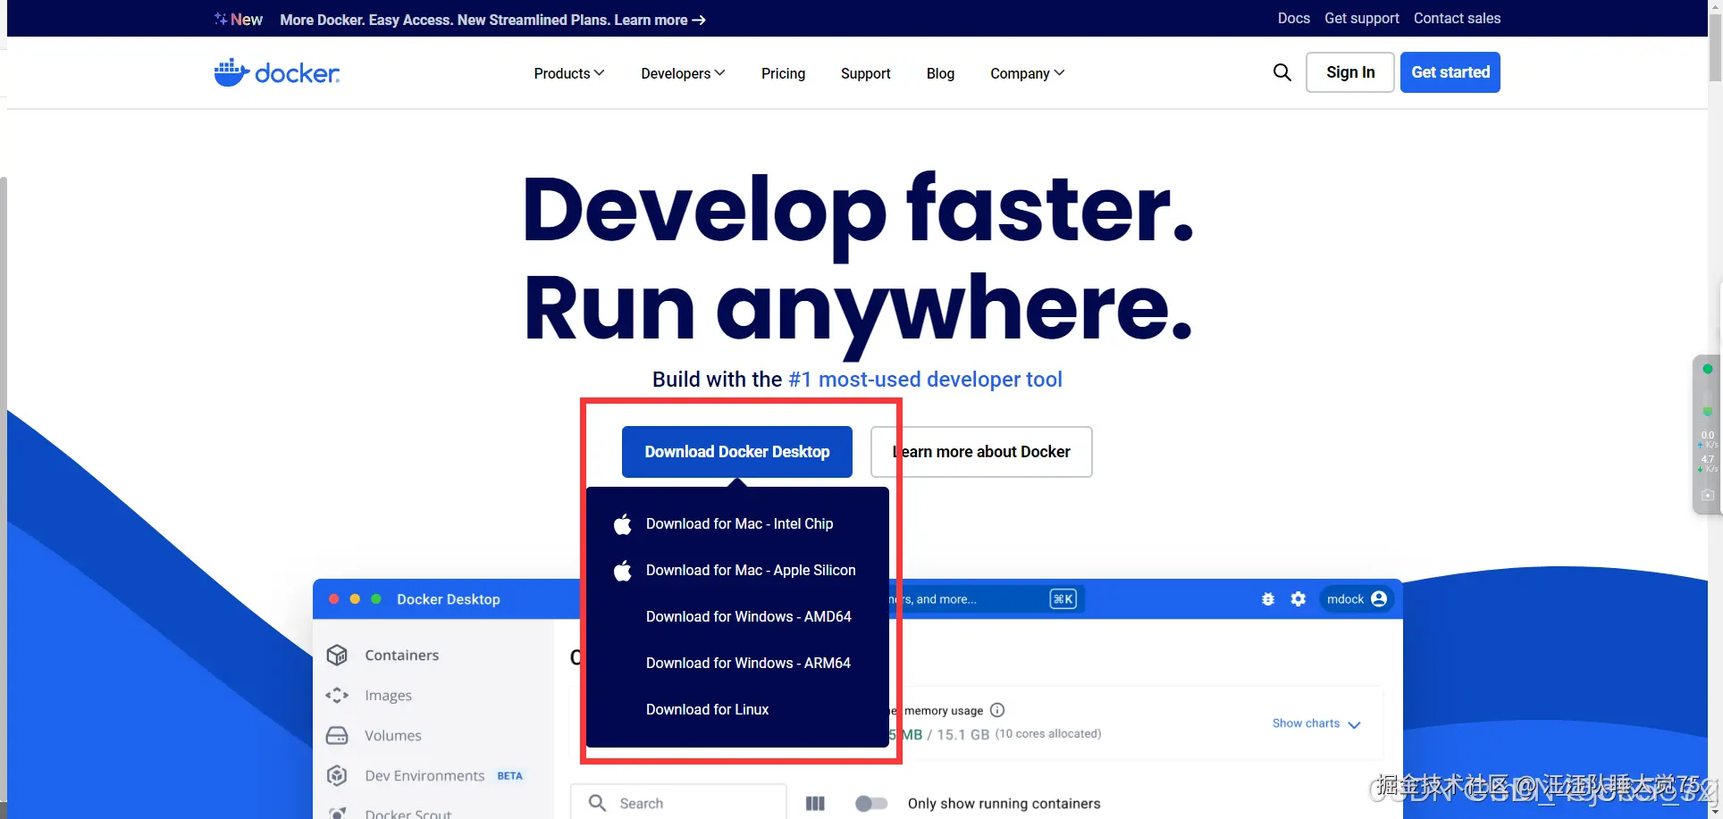The image size is (1723, 819).
Task: Click the Docker whale logo
Action: [x=277, y=72]
